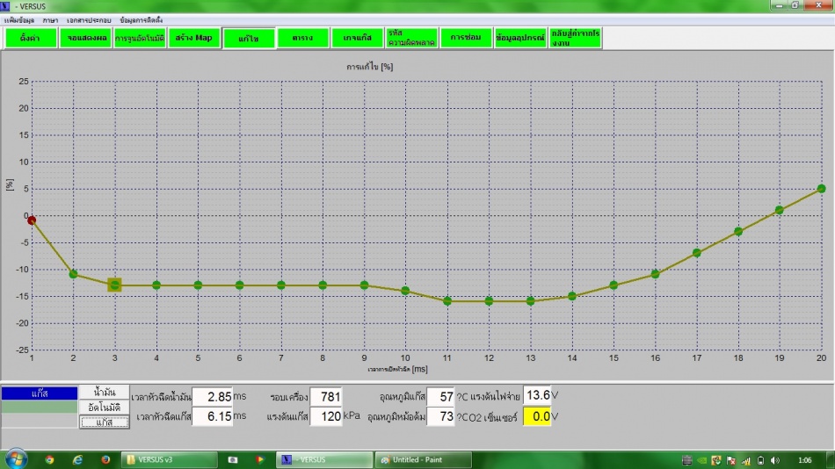The height and width of the screenshot is (469, 835).
Task: Click the แก๊ส (Gas) mode button
Action: (x=105, y=422)
